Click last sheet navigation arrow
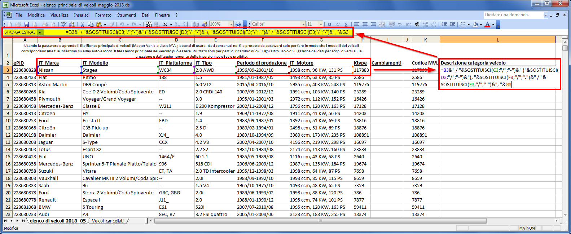This screenshot has width=571, height=234. tap(23, 221)
